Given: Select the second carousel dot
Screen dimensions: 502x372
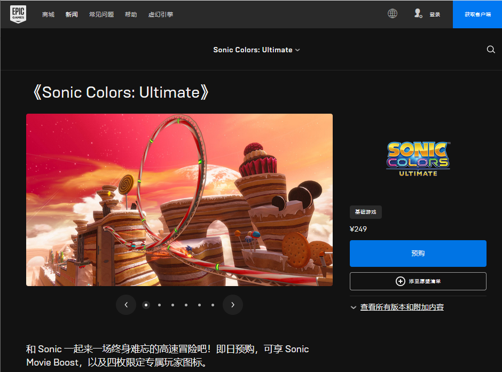Looking at the screenshot, I should pos(159,305).
